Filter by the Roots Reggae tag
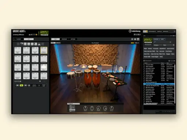The image size is (187, 140). [x=155, y=57]
